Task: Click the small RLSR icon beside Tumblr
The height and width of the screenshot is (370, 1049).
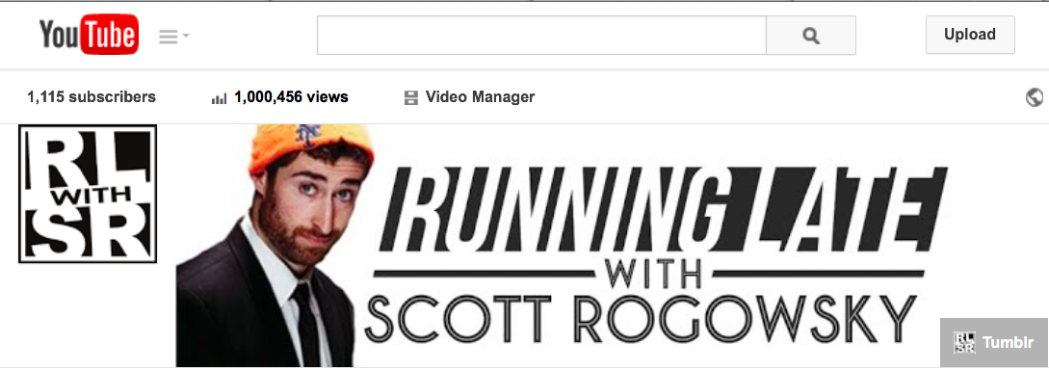Action: (x=964, y=343)
